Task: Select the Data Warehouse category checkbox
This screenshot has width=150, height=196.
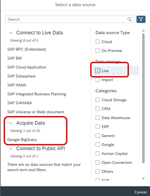Action: point(98,118)
